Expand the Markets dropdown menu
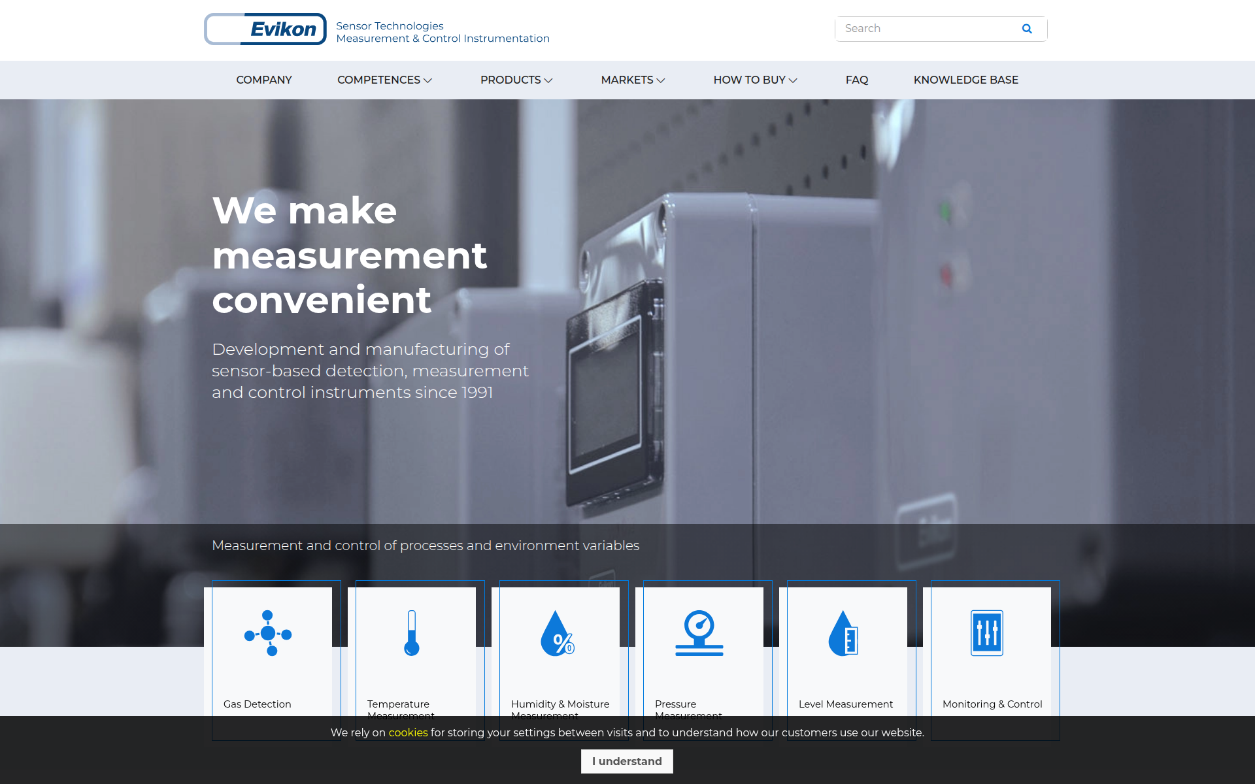Screen dimensions: 1255x784 (633, 80)
